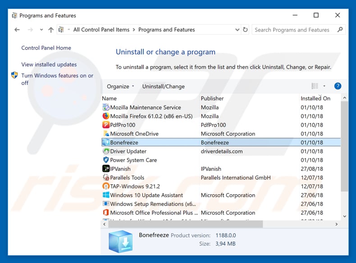
Task: Click the search magnifier icon
Action: pos(340,30)
